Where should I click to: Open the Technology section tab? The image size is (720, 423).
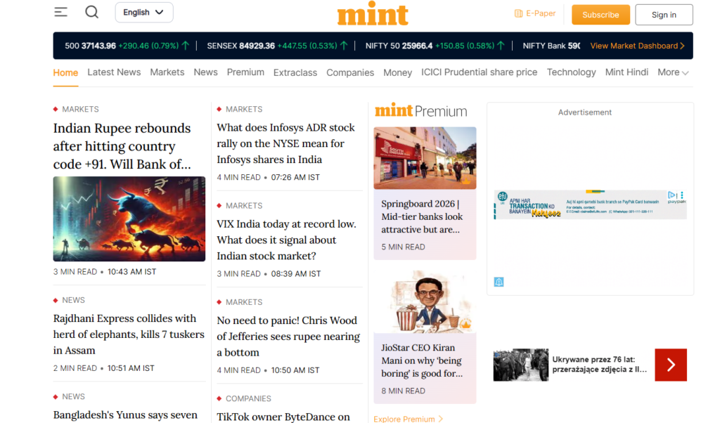571,72
